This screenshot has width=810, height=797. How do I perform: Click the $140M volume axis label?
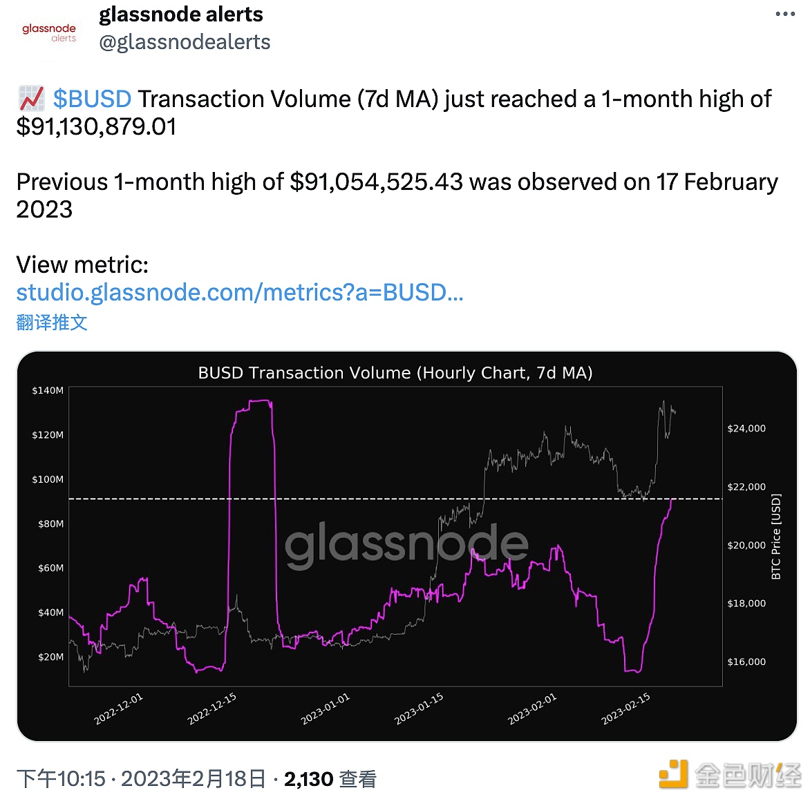[x=48, y=390]
